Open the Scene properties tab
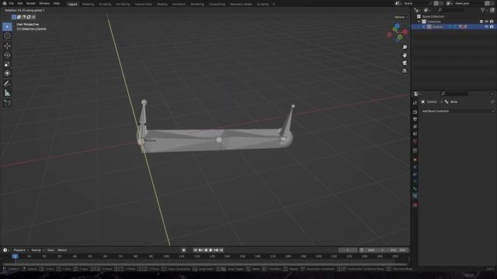Image resolution: width=497 pixels, height=279 pixels. (415, 134)
